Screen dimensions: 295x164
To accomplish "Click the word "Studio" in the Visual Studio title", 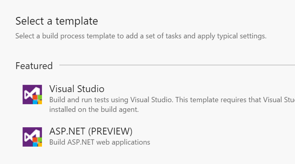I will point(91,88).
